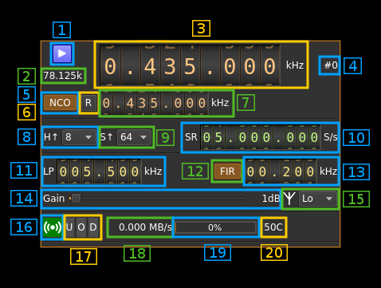
Task: Open the antenna path dropdown showing Lo
Action: tap(318, 199)
